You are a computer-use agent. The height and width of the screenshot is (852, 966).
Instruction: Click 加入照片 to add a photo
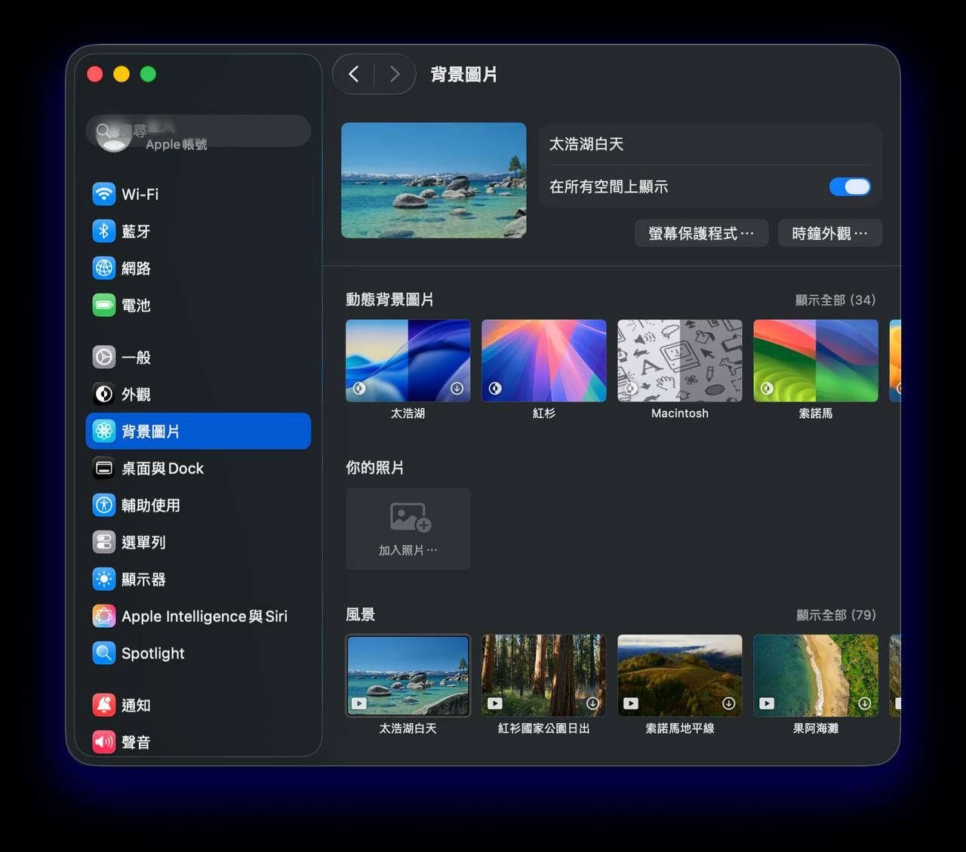408,528
